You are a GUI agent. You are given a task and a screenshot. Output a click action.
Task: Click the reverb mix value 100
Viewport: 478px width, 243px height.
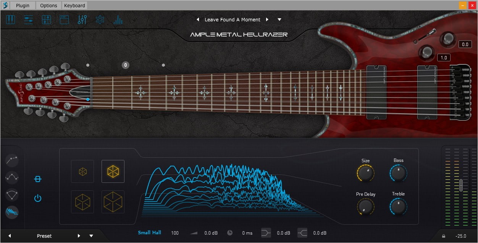point(175,233)
